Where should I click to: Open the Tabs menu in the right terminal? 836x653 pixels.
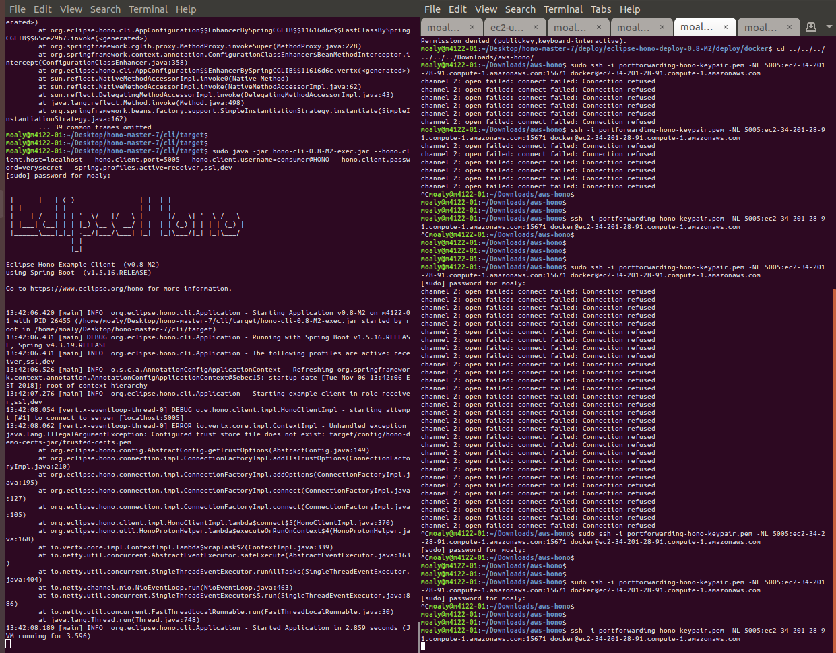pos(601,9)
